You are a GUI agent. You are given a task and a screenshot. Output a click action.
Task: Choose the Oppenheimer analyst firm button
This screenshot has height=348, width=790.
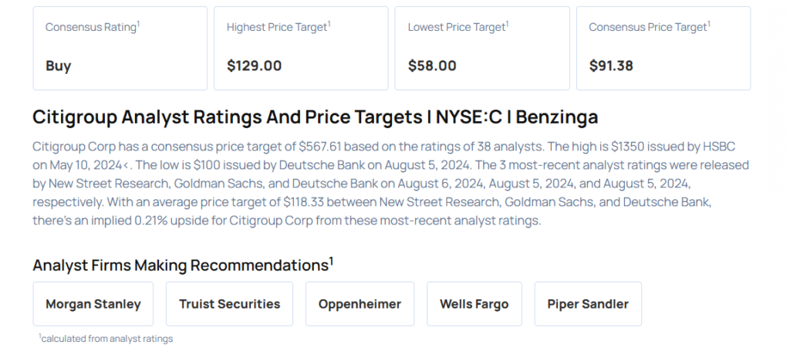click(x=360, y=304)
